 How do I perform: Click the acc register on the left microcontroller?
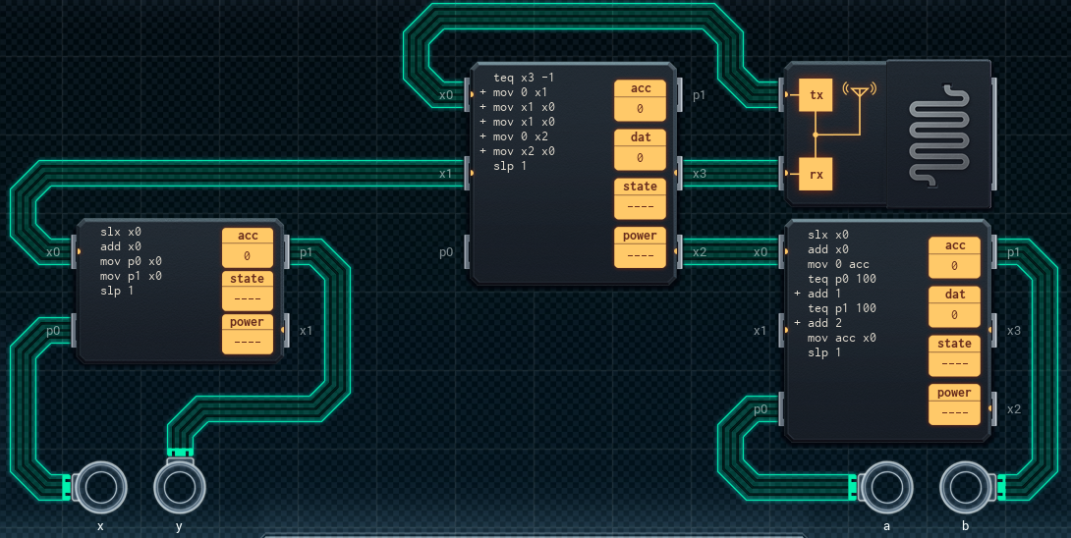click(248, 247)
